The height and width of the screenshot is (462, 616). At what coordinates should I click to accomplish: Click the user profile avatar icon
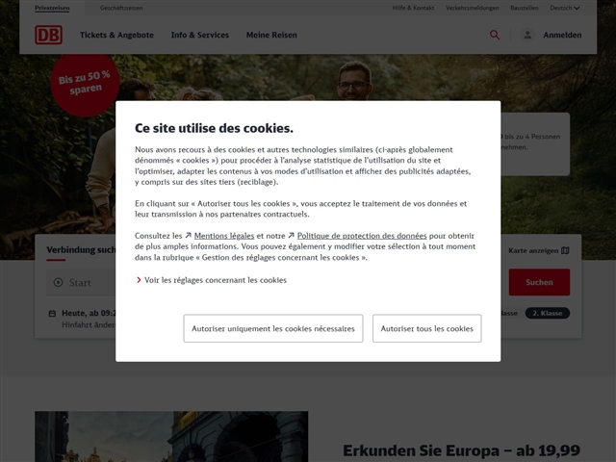point(527,35)
